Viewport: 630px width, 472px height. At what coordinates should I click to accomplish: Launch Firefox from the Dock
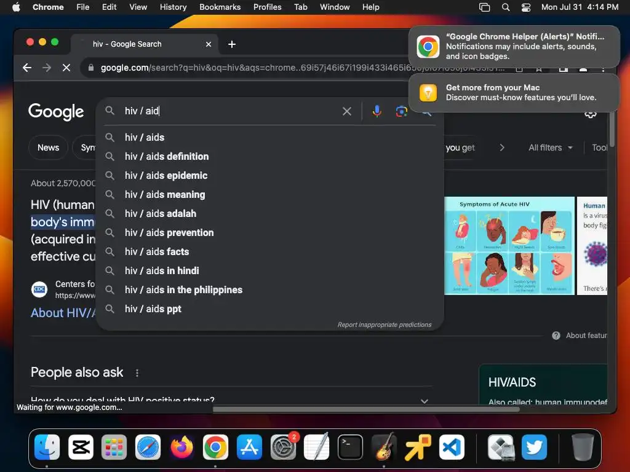[181, 447]
